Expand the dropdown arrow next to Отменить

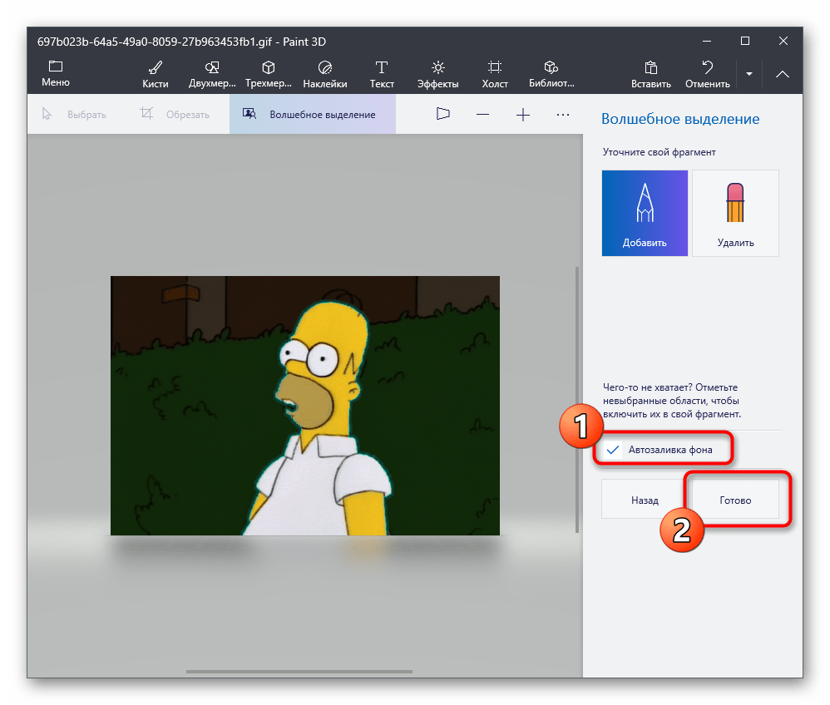[x=749, y=74]
